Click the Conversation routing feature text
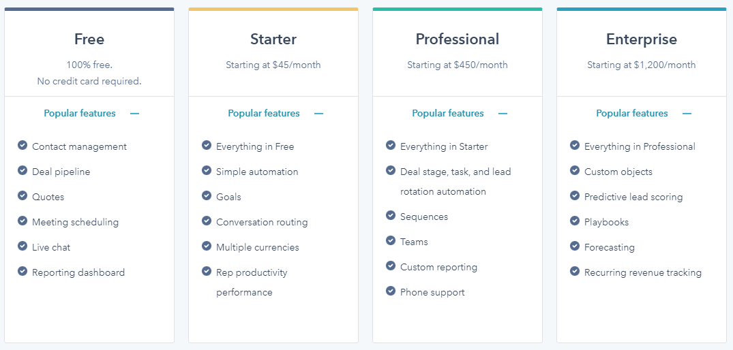This screenshot has height=350, width=733. click(262, 222)
